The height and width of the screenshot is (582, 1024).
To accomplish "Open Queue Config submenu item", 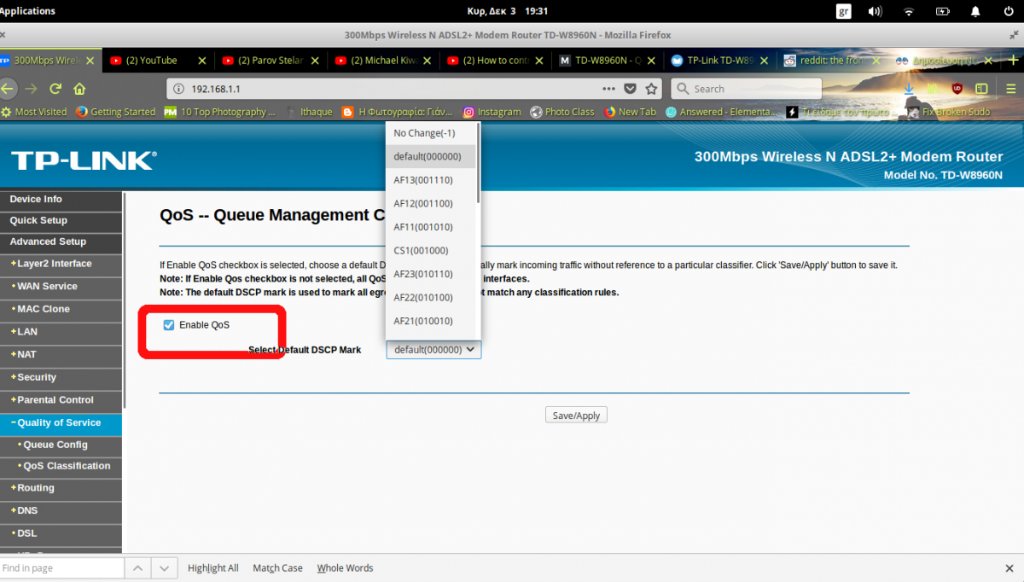I will (x=61, y=445).
